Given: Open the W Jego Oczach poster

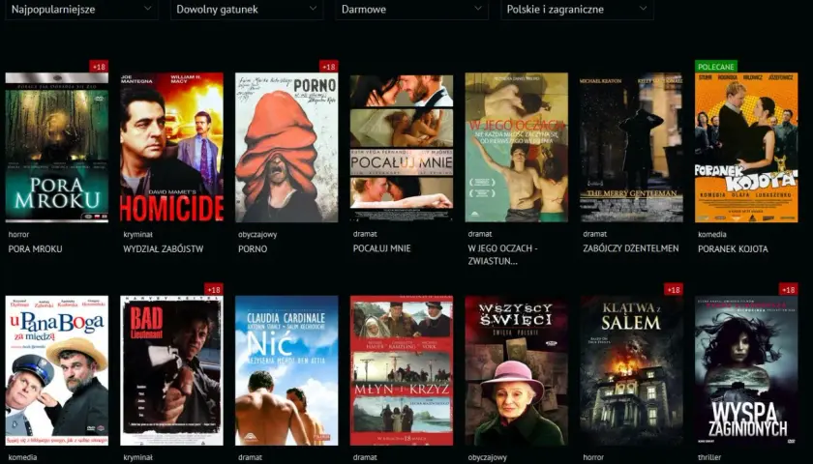Looking at the screenshot, I should click(x=517, y=148).
